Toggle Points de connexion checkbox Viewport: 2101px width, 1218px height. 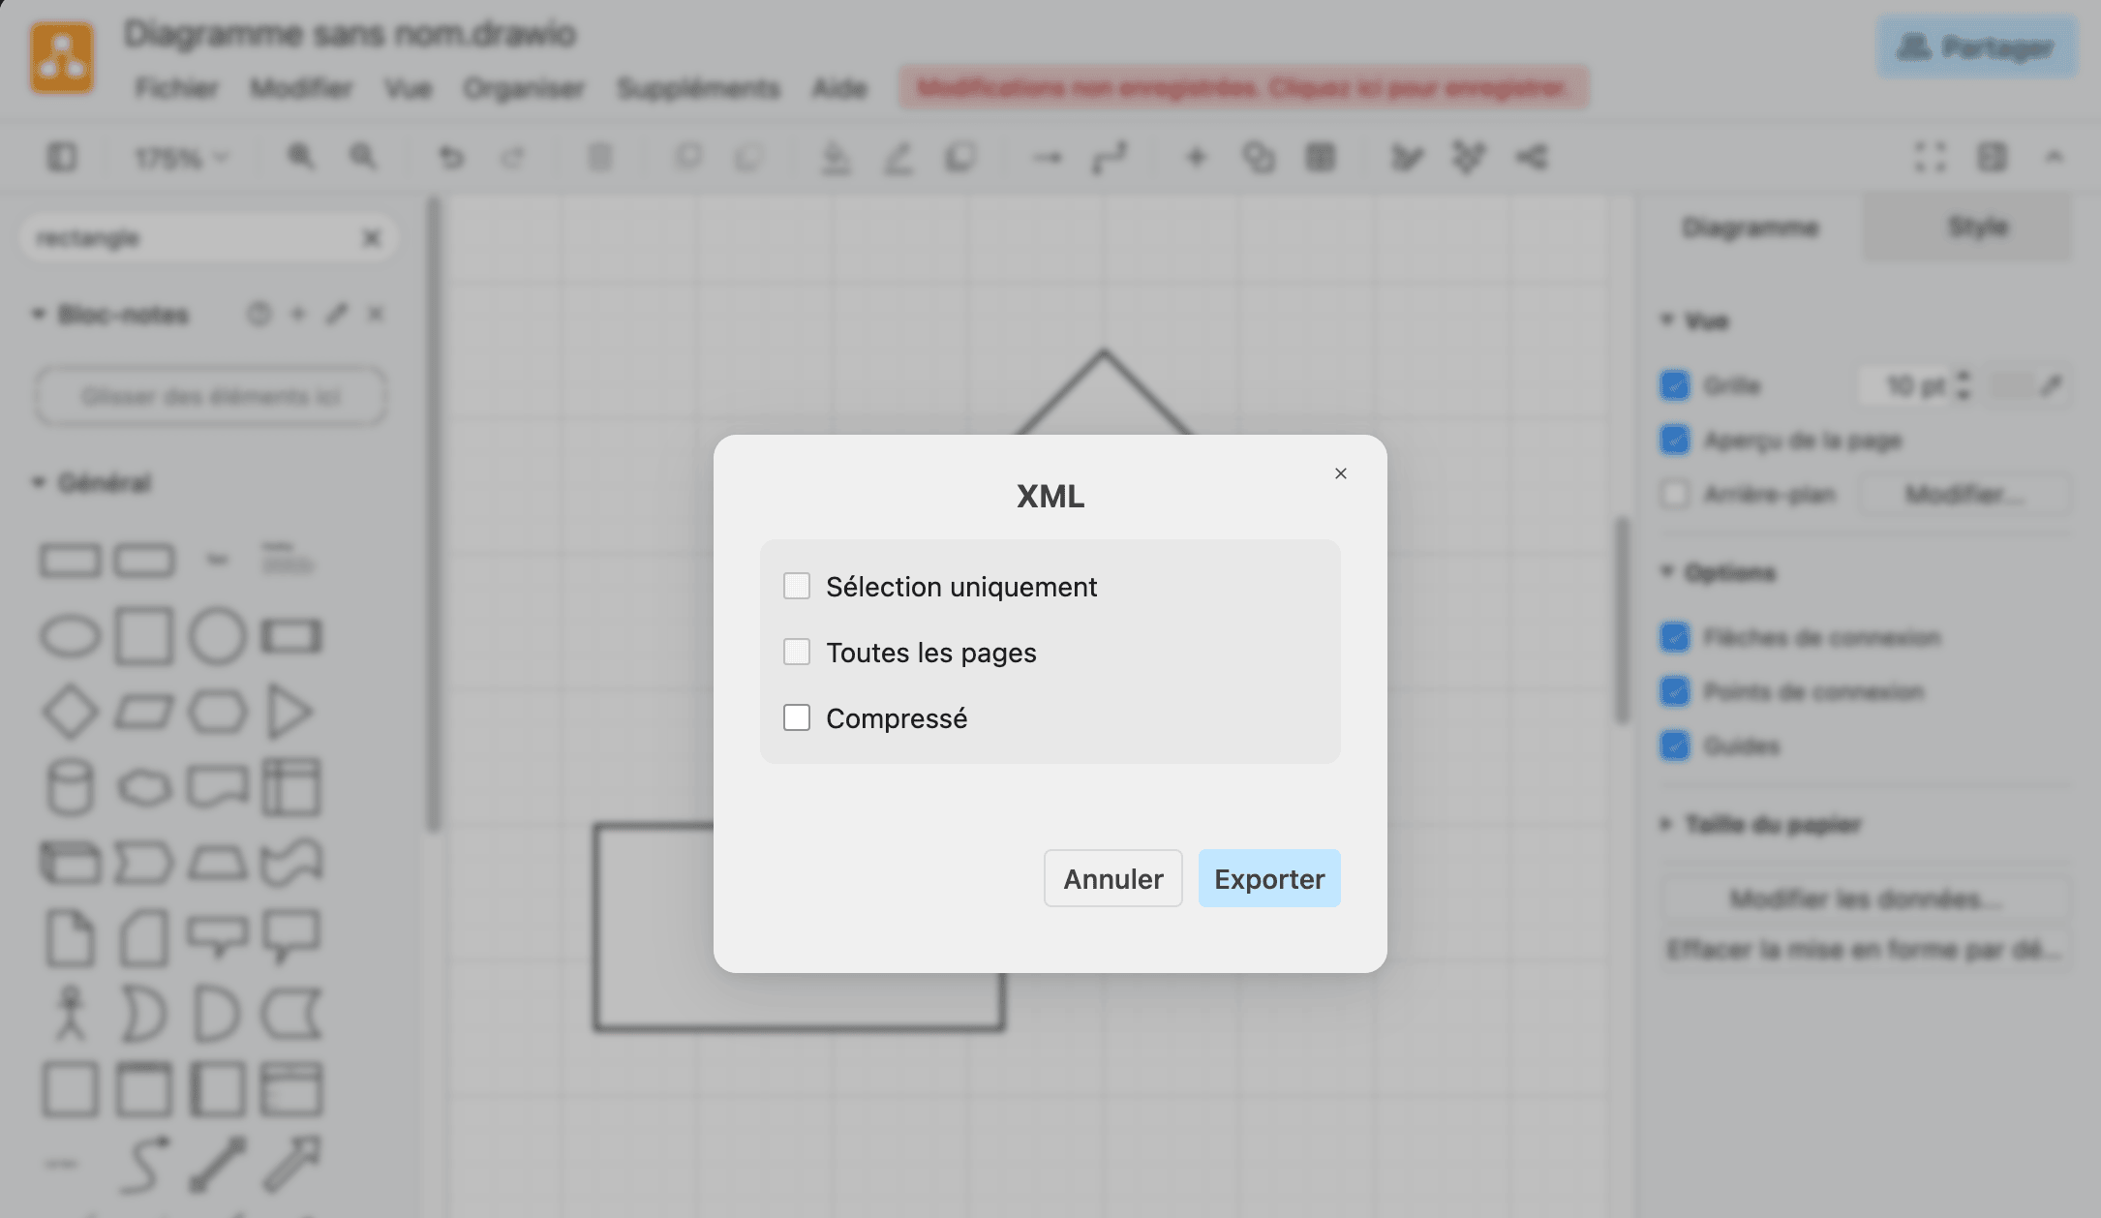tap(1675, 691)
